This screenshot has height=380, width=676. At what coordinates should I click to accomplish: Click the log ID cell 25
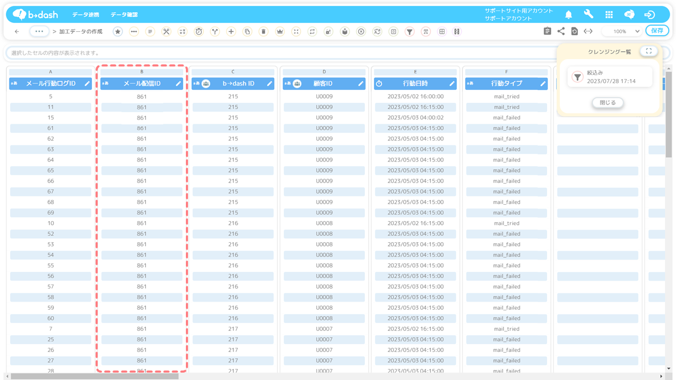pos(51,339)
